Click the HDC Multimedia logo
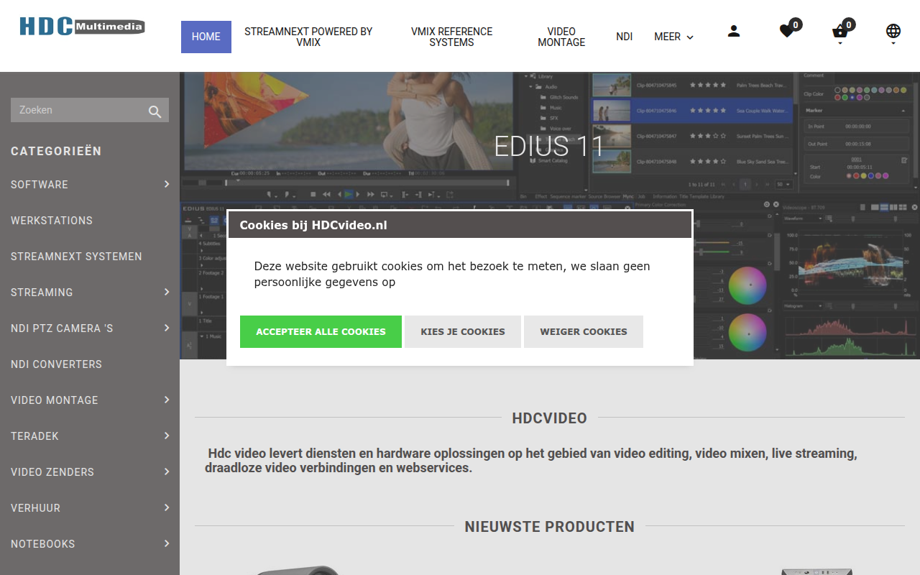 [82, 27]
